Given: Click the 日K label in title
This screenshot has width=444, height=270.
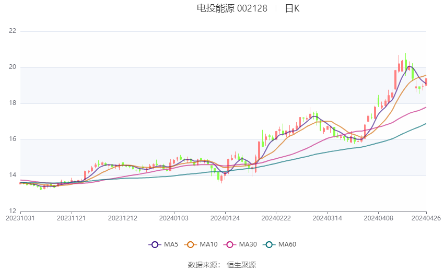Looking at the screenshot, I should (x=292, y=8).
